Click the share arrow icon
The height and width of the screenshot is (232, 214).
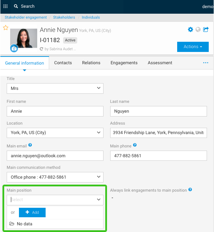(x=206, y=29)
